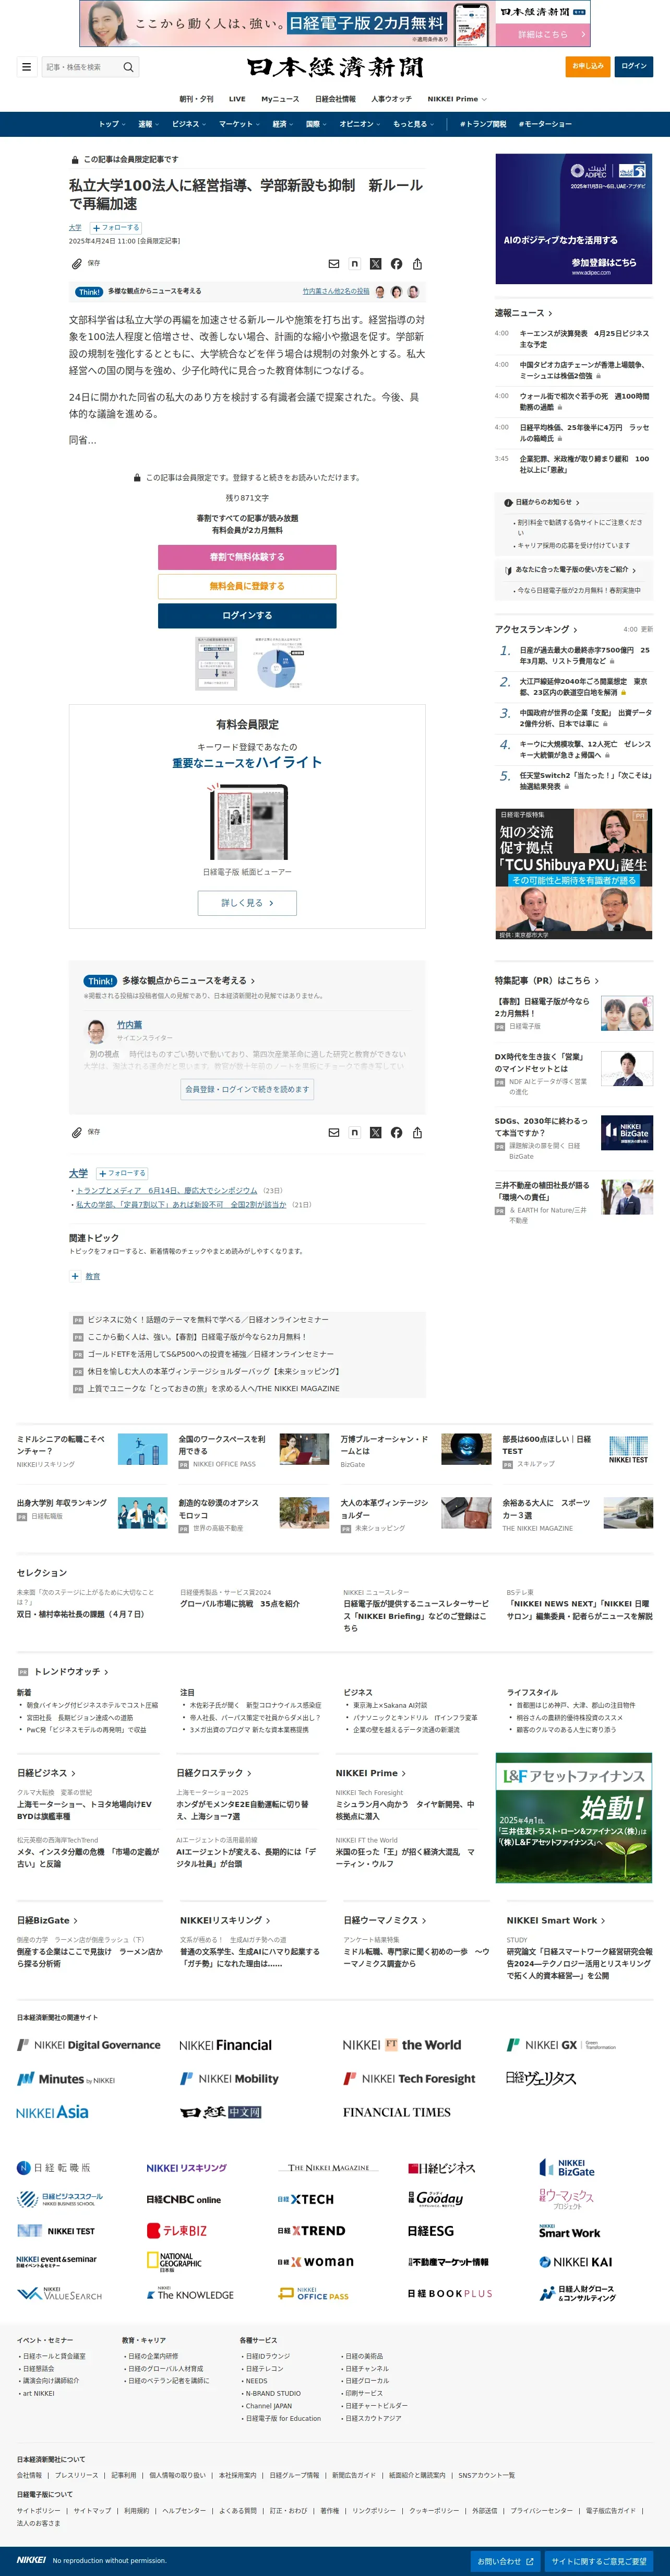Click the pink 春割で無料体験する button
This screenshot has height=2576, width=670.
247,557
